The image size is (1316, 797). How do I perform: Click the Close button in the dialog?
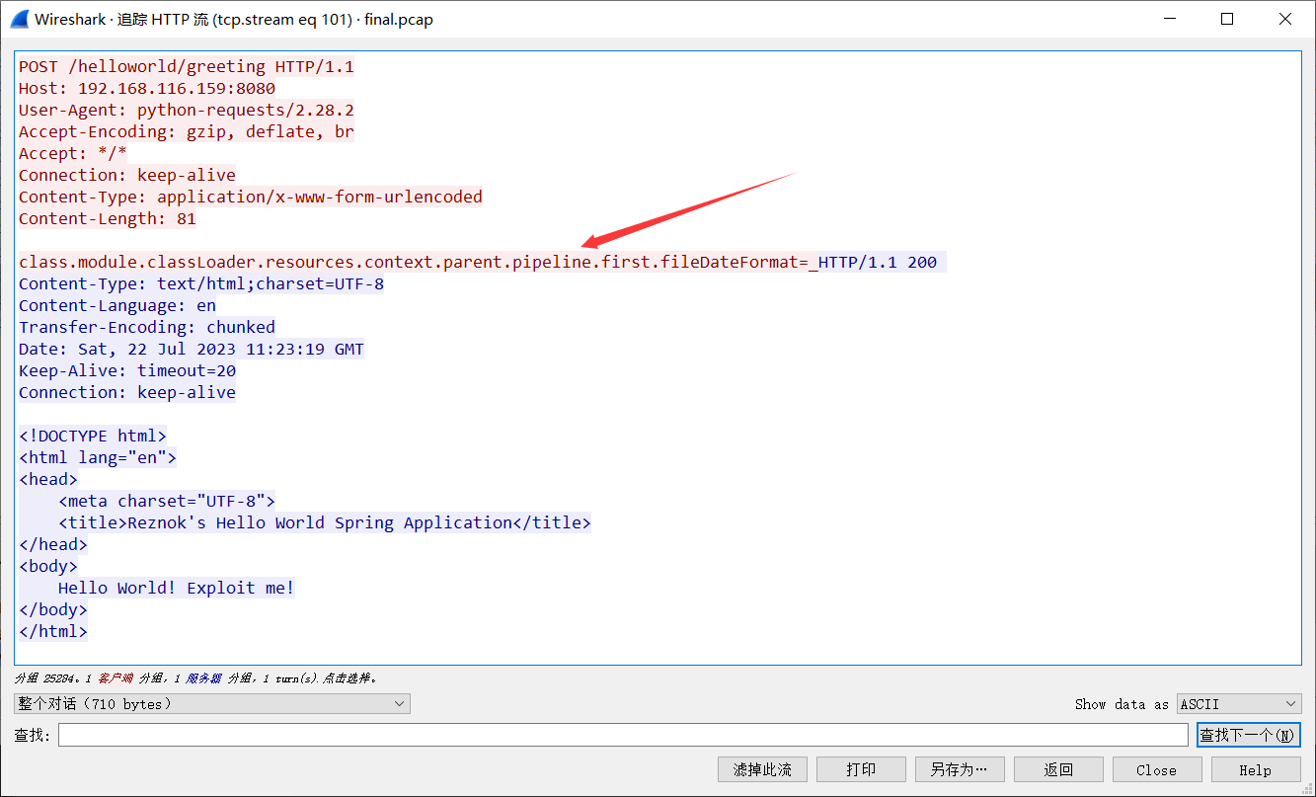click(1157, 769)
